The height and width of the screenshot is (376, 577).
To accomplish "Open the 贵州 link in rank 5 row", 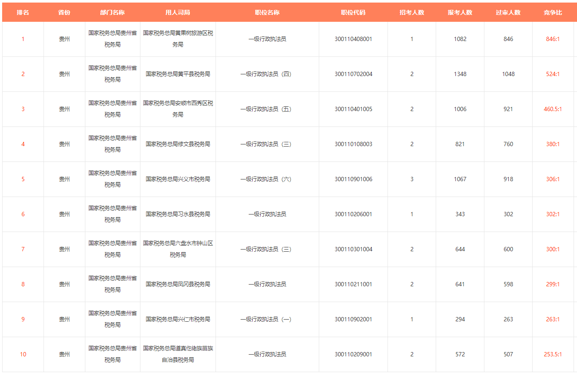I will [x=64, y=179].
